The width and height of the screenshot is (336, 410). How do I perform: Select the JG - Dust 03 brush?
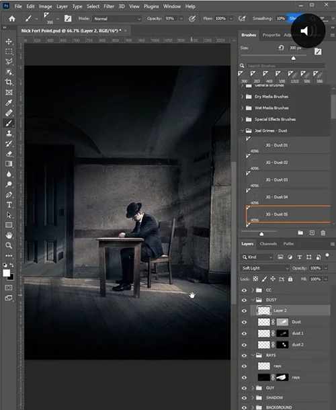point(288,179)
